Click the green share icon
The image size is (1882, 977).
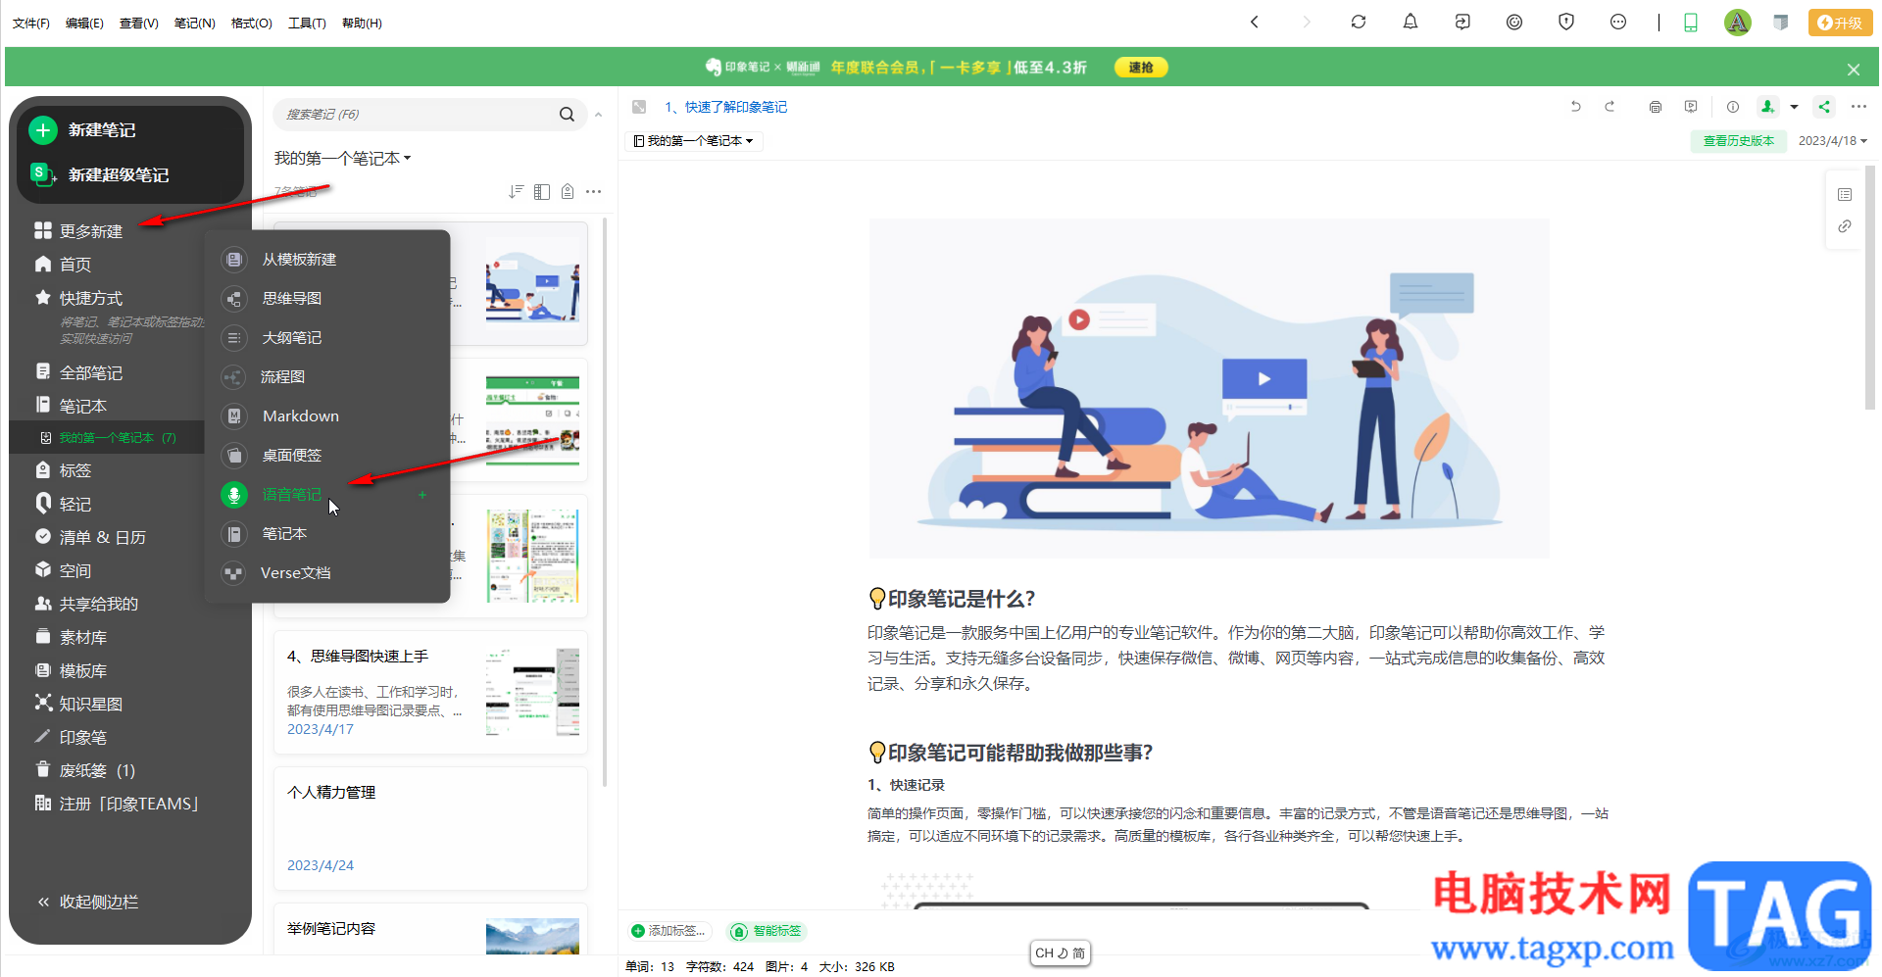1824,107
